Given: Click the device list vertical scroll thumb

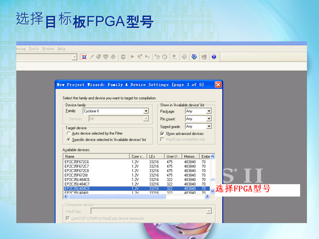Looking at the screenshot, I should [213, 180].
